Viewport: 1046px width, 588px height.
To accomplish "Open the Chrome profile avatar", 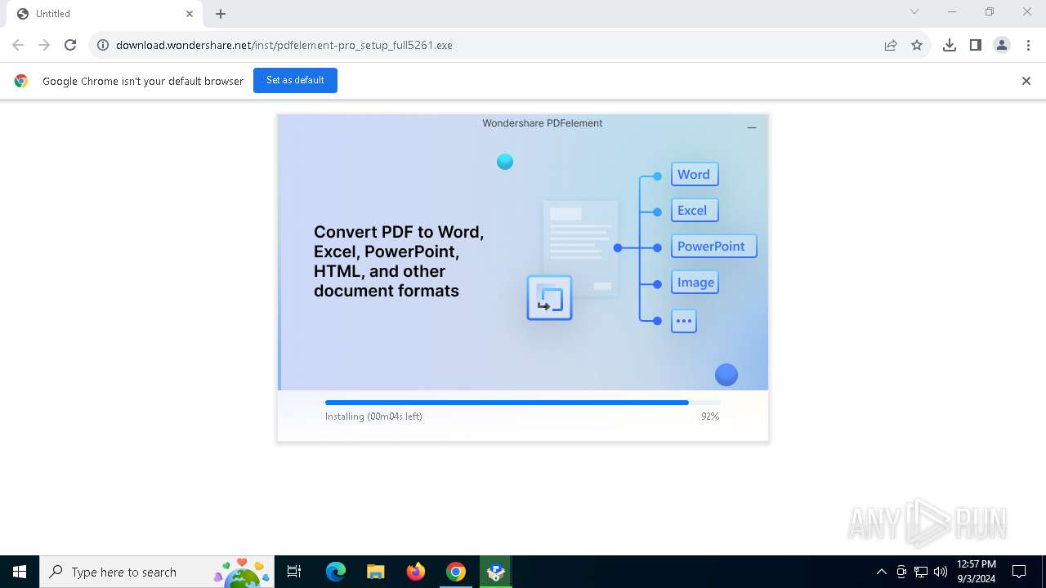I will tap(1002, 45).
